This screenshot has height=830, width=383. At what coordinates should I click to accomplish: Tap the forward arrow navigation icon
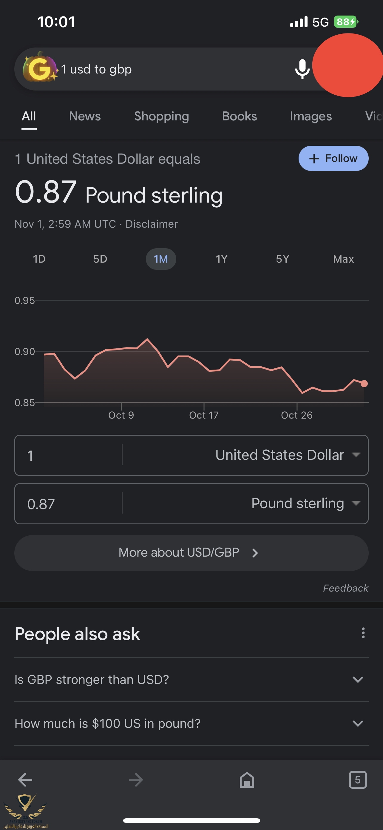tap(136, 780)
